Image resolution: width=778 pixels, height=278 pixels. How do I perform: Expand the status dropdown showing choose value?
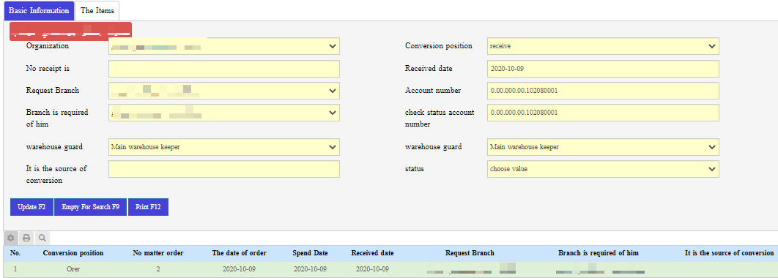coord(604,169)
